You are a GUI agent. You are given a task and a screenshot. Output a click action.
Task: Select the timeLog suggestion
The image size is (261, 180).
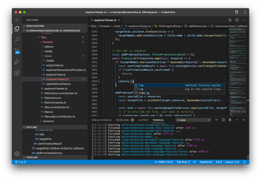[179, 93]
